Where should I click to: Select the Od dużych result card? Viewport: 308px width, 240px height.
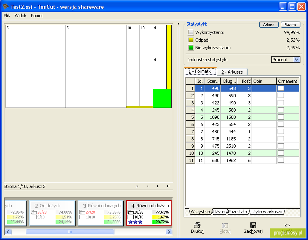coord(52,213)
